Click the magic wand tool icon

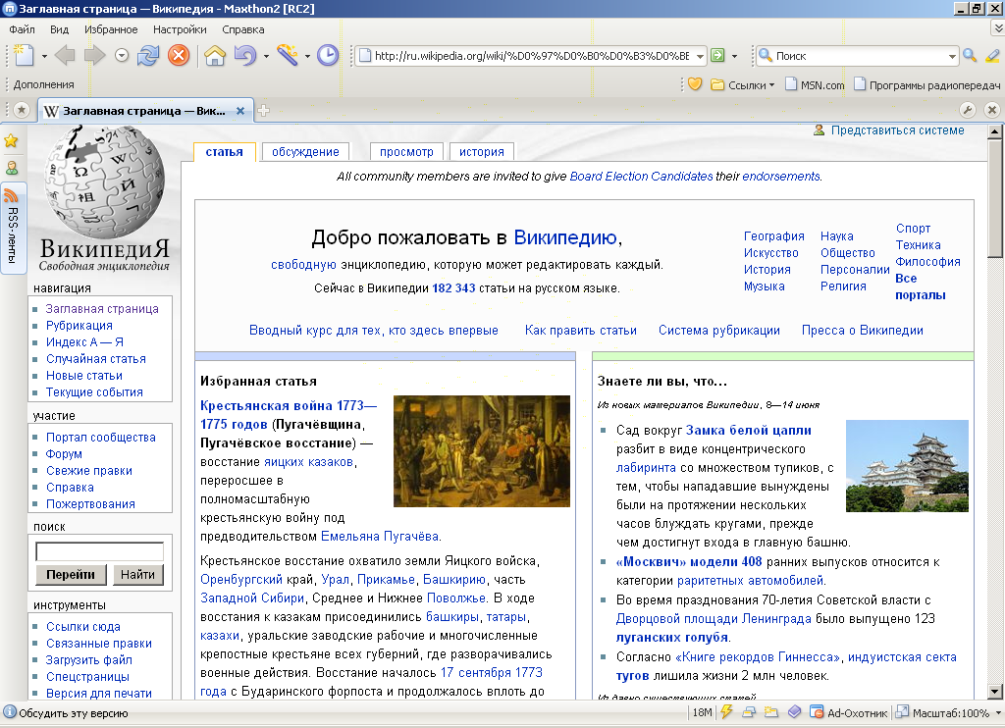coord(288,55)
